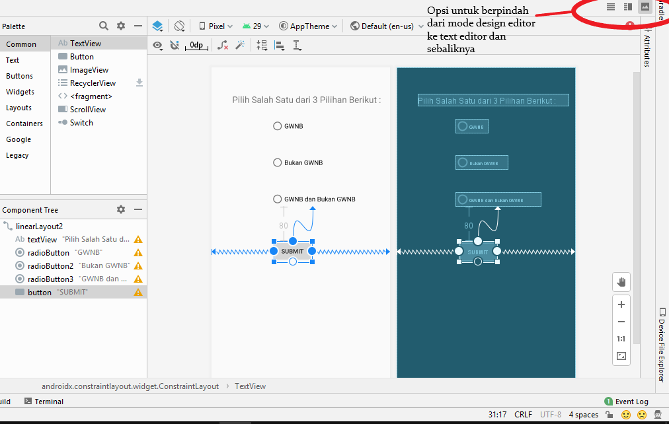Viewport: 669px width, 424px height.
Task: Select the pan hand tool
Action: coord(621,281)
